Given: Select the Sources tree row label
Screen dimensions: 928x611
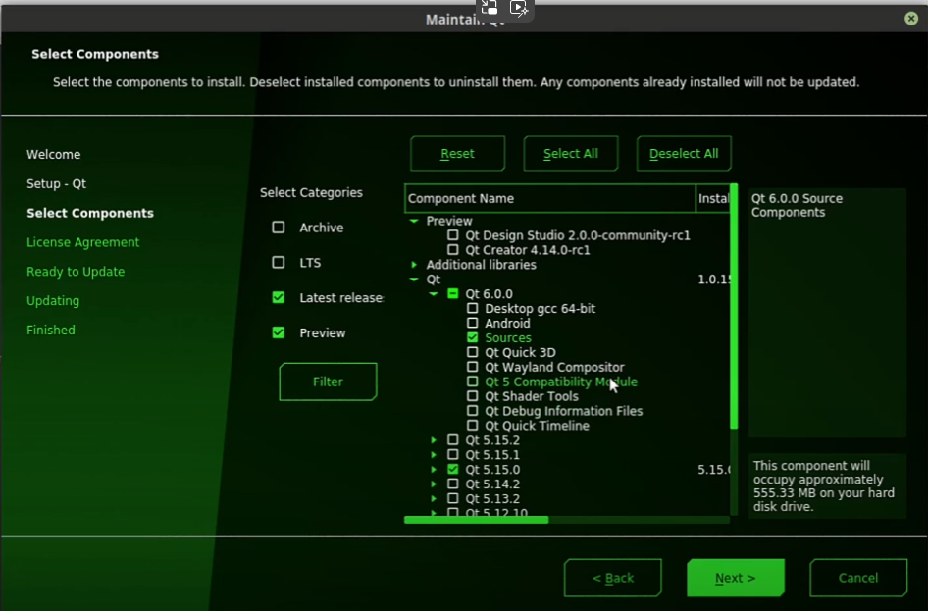Looking at the screenshot, I should 508,337.
